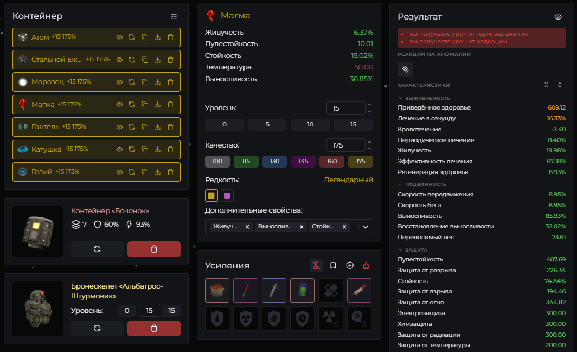Collapse the Выживаемость section
Screen dimensions: 577x352
[400, 98]
